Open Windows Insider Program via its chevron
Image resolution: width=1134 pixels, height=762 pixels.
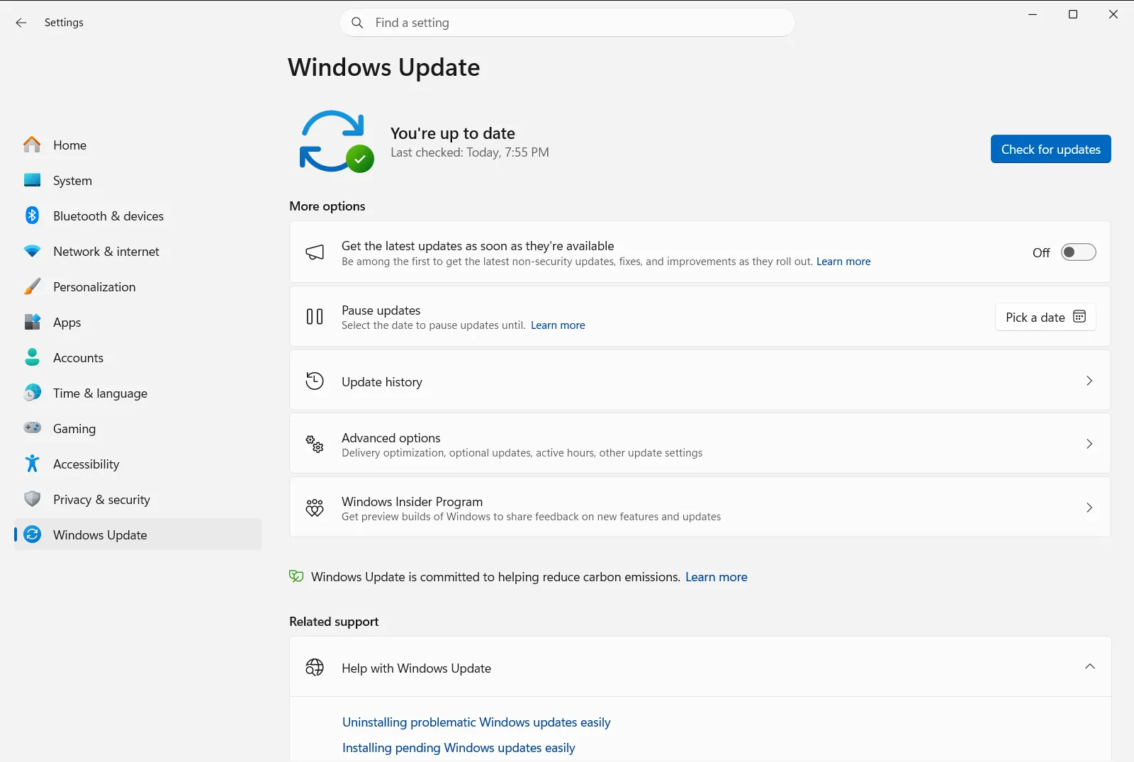[x=1089, y=508]
